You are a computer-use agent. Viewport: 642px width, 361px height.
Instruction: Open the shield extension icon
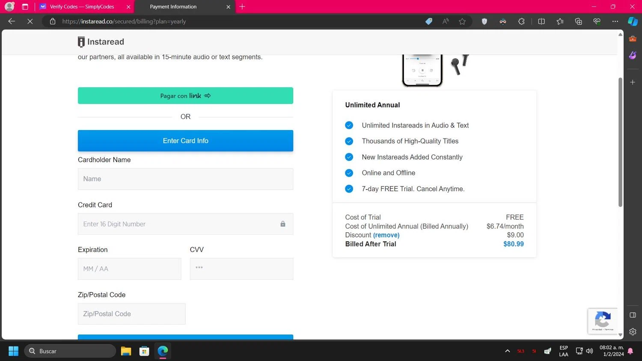click(x=484, y=21)
